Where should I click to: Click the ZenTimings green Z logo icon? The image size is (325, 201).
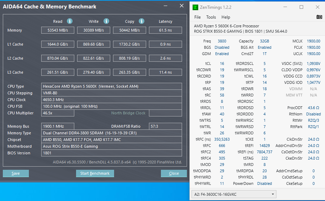[195, 7]
